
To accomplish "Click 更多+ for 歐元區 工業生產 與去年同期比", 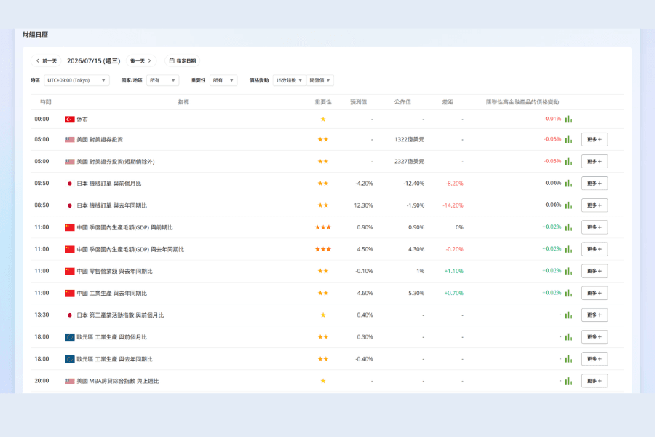I will click(595, 359).
